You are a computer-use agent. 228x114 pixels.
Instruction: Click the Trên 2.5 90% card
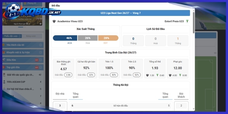tap(132, 69)
